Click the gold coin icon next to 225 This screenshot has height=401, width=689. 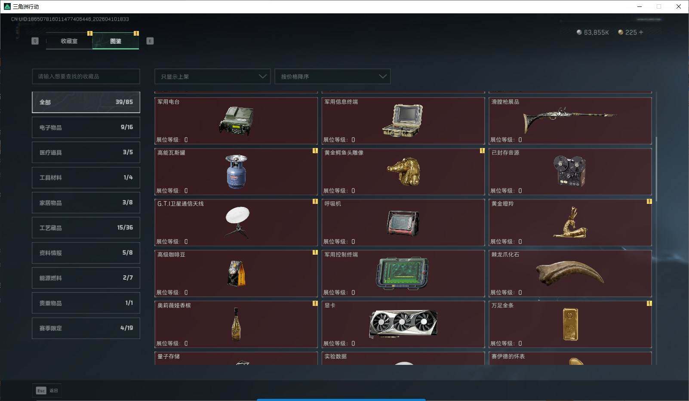(621, 32)
